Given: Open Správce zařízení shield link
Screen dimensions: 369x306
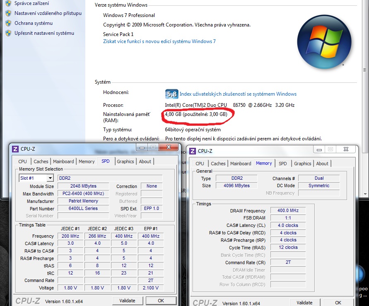Looking at the screenshot, I should [x=8, y=3].
